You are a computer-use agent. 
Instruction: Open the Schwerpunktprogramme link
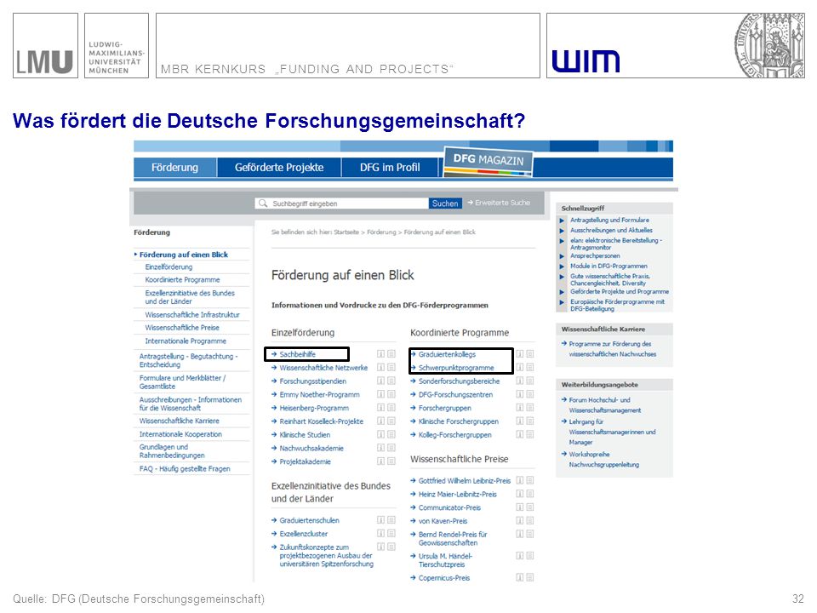(x=456, y=368)
